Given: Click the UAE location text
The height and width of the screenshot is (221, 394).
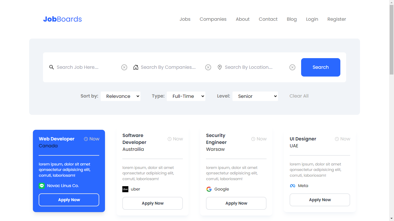Looking at the screenshot, I should [294, 146].
